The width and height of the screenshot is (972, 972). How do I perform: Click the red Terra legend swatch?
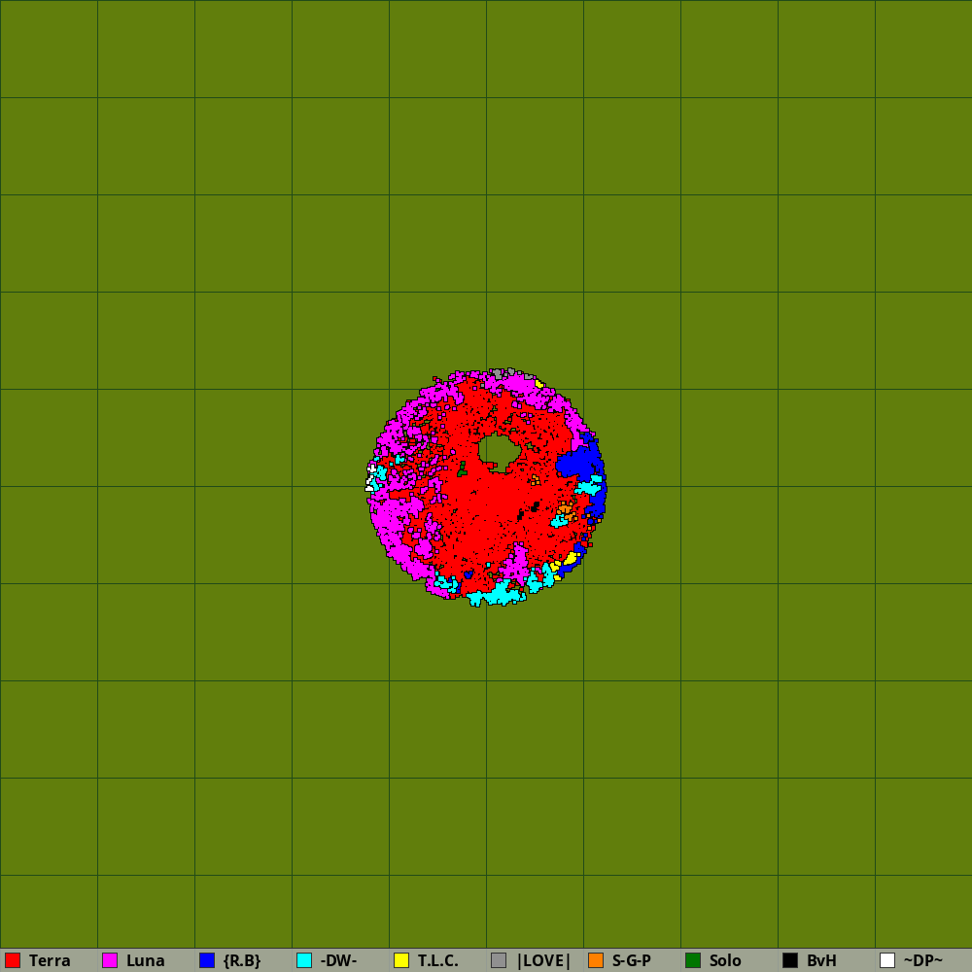13,960
